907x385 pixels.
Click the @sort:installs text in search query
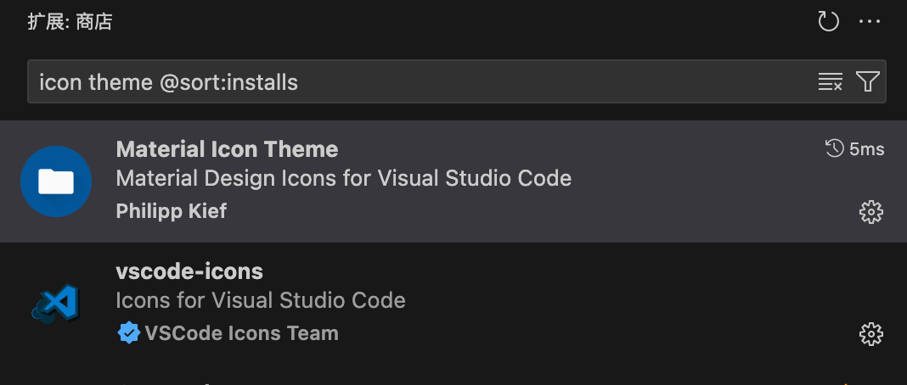[228, 82]
